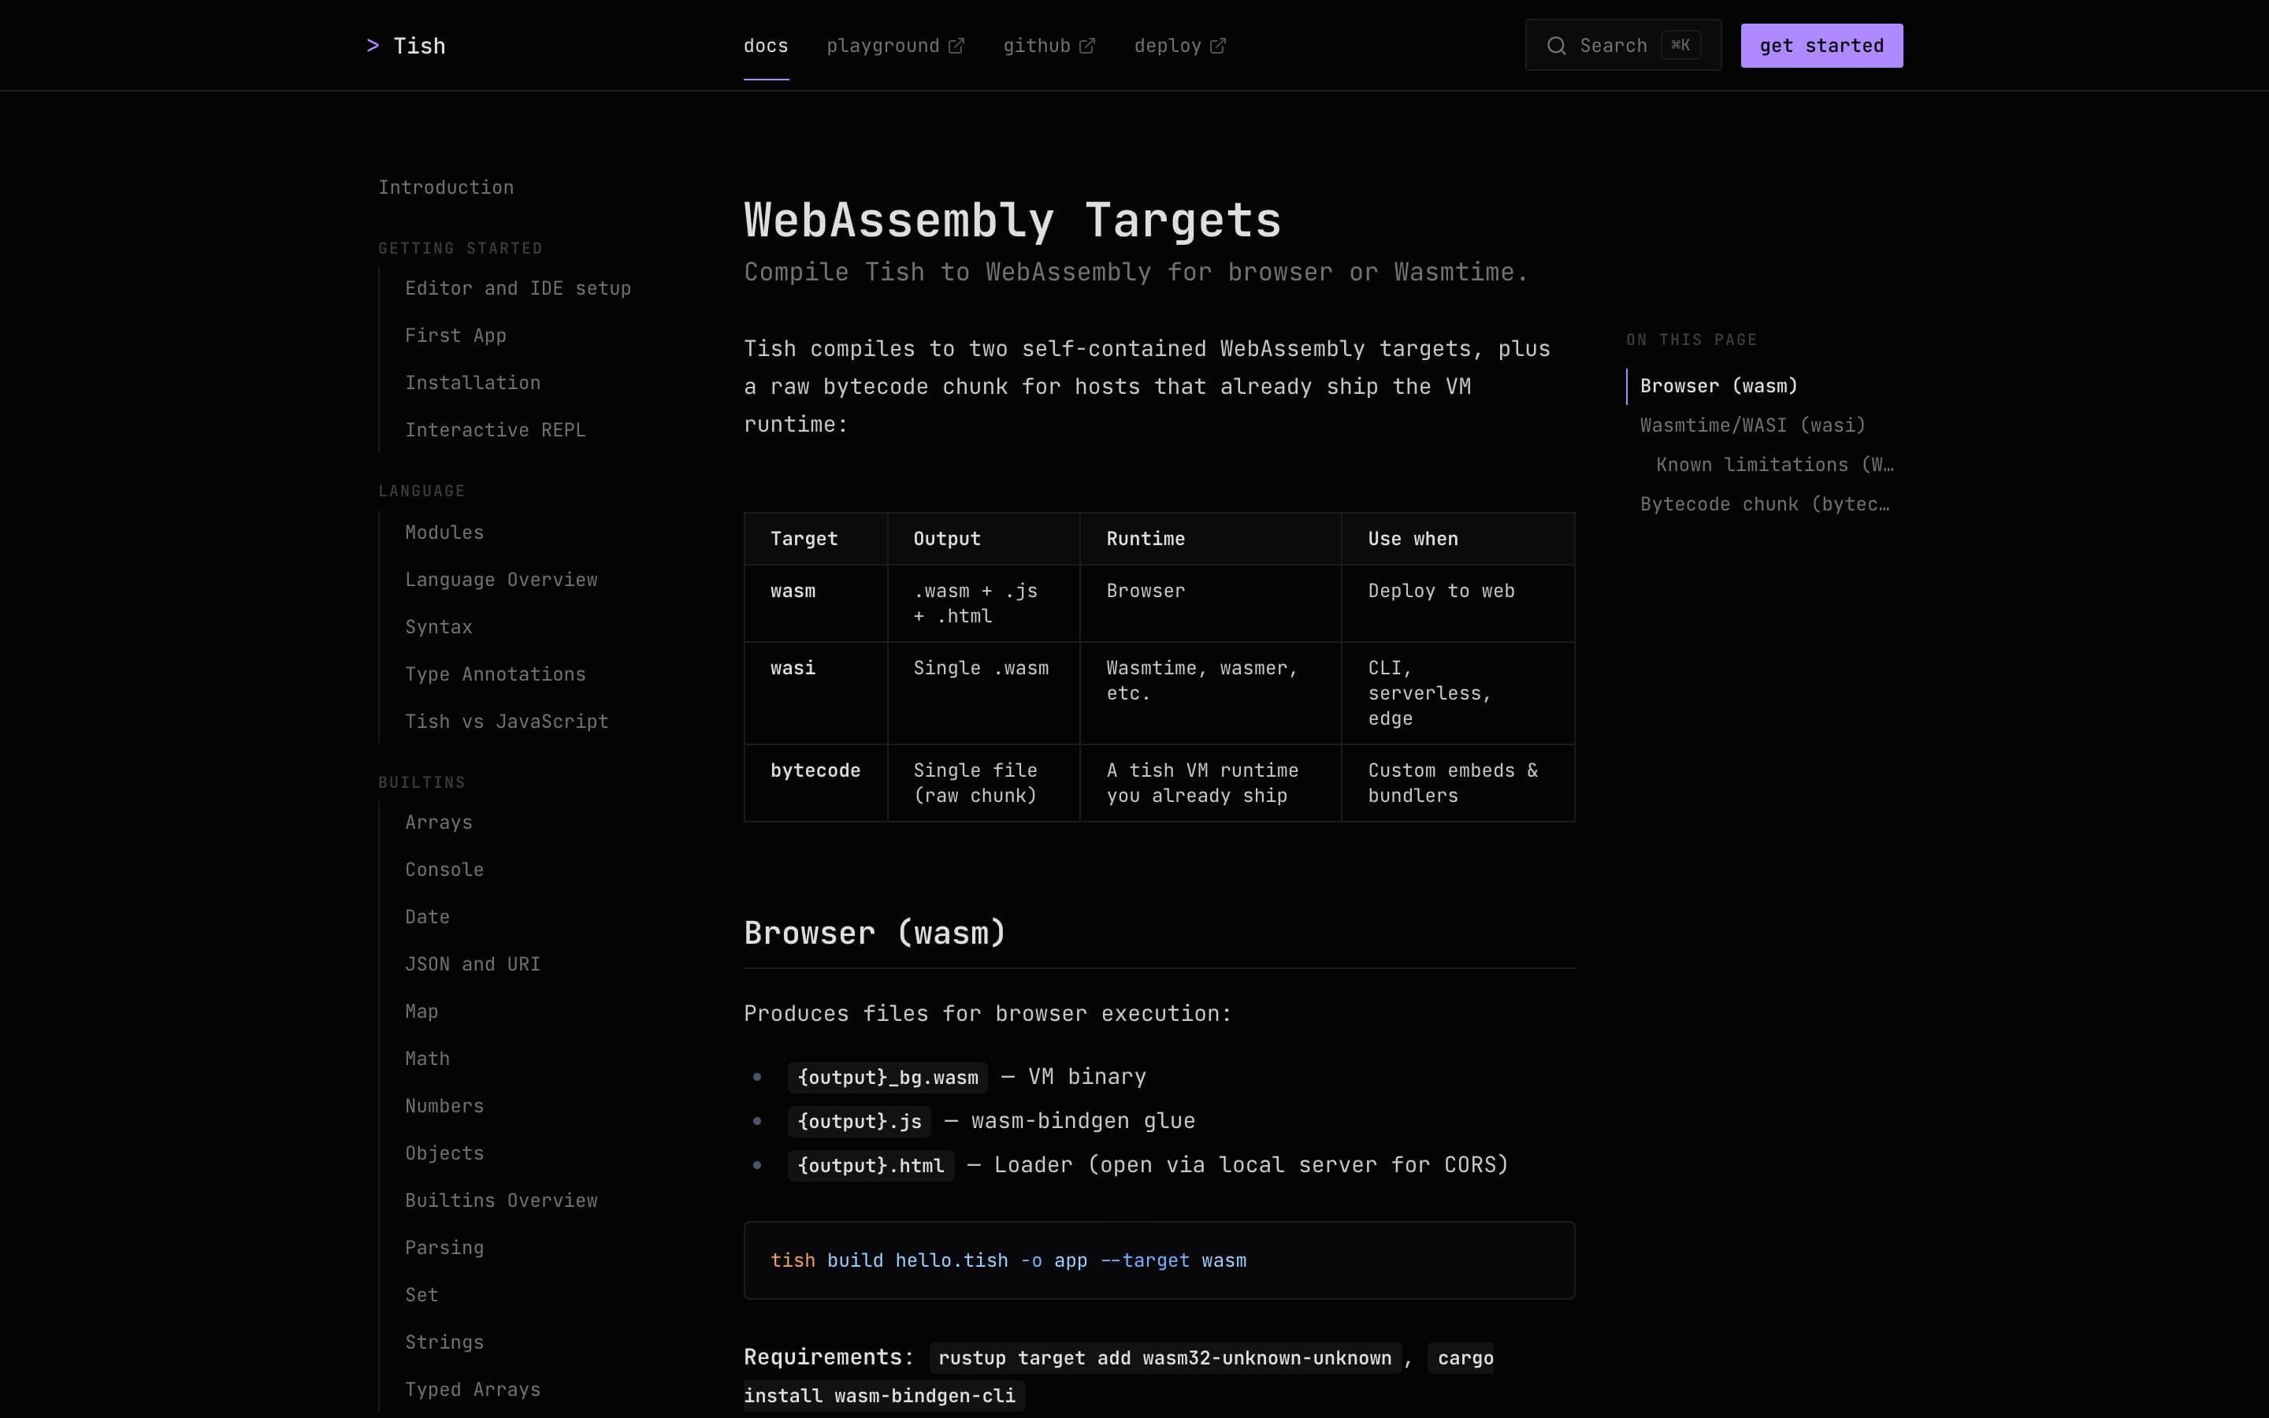Click the tish build hello.tish command block
This screenshot has width=2269, height=1418.
[1159, 1260]
